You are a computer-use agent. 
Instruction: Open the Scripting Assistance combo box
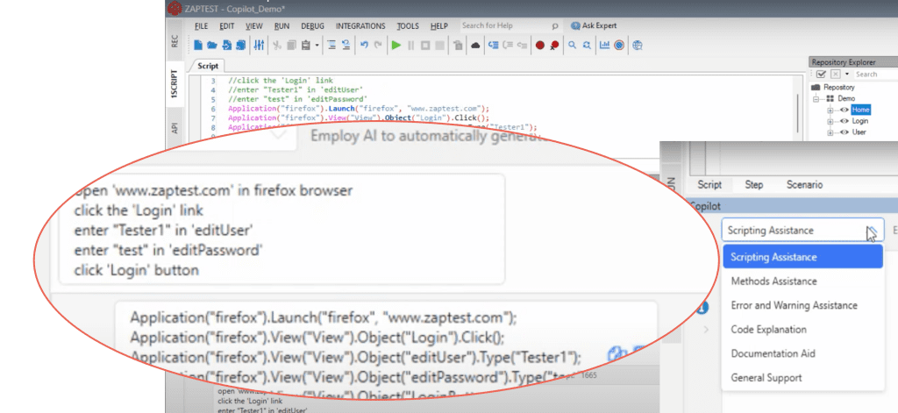click(802, 231)
